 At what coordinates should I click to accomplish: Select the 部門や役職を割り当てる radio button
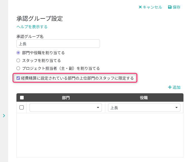[x=18, y=53]
